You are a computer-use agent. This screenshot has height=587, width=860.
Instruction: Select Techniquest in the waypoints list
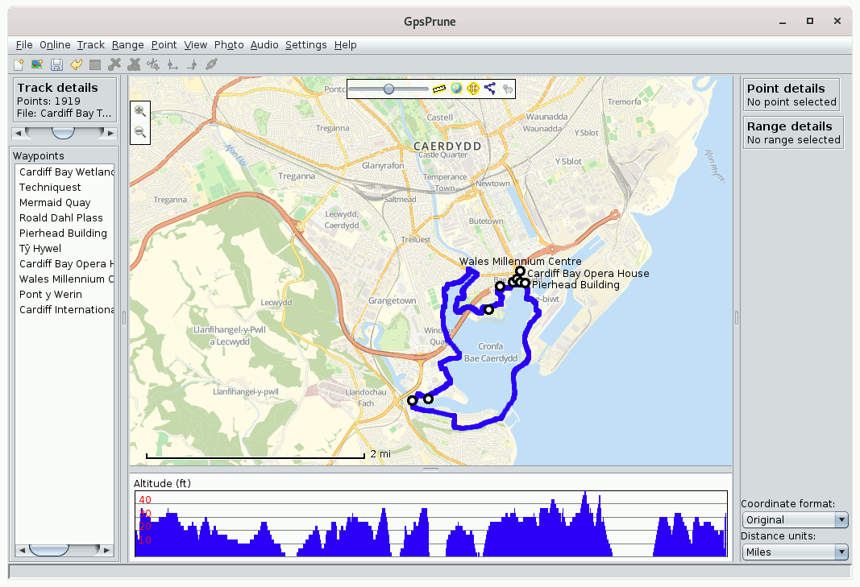pyautogui.click(x=50, y=188)
